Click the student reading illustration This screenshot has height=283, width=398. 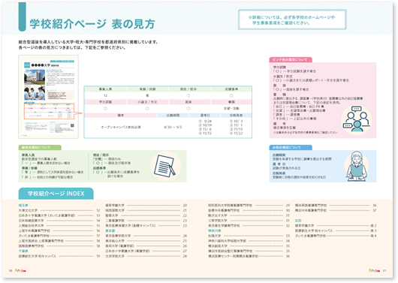(357, 166)
